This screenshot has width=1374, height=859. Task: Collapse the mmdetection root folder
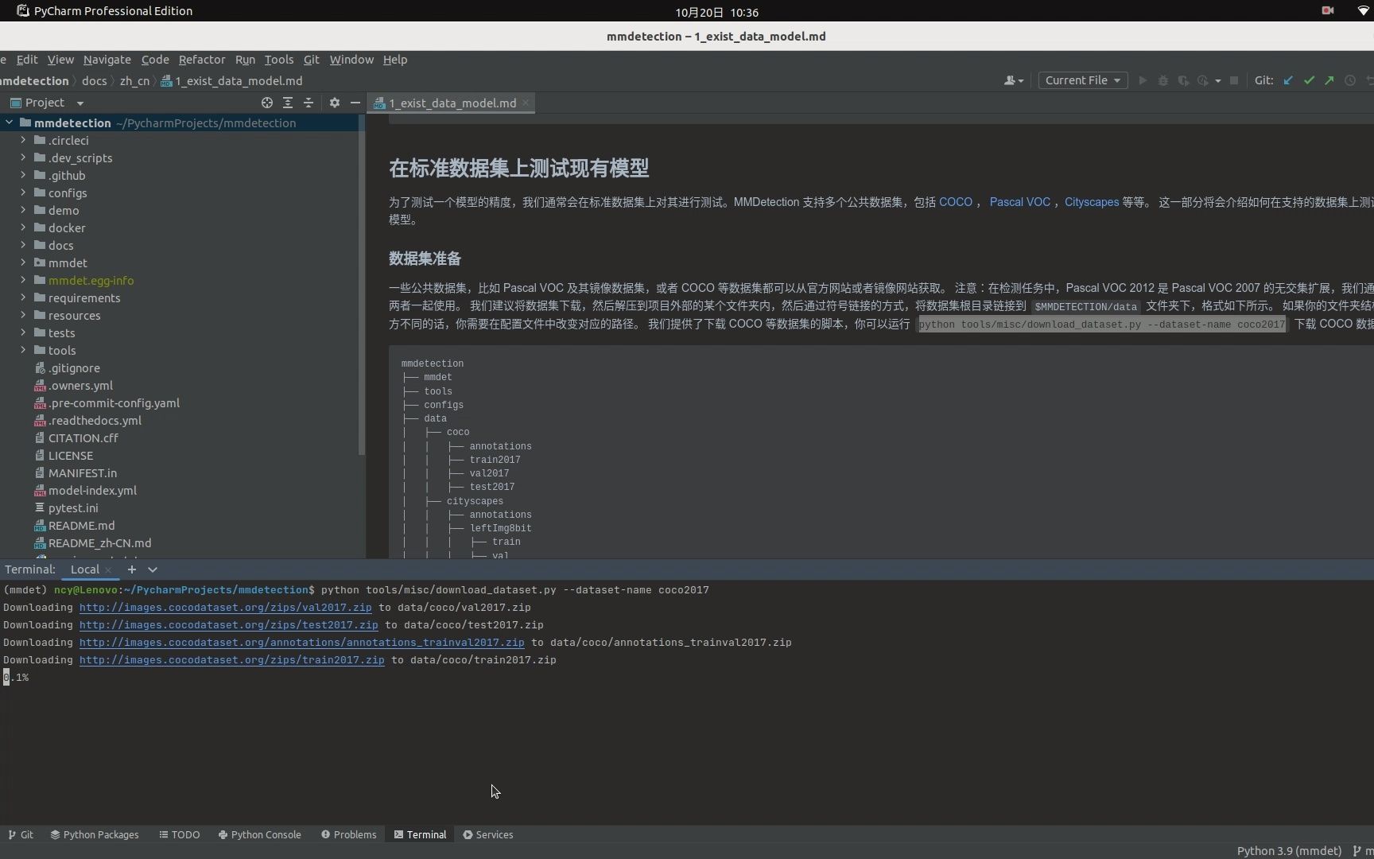click(9, 122)
